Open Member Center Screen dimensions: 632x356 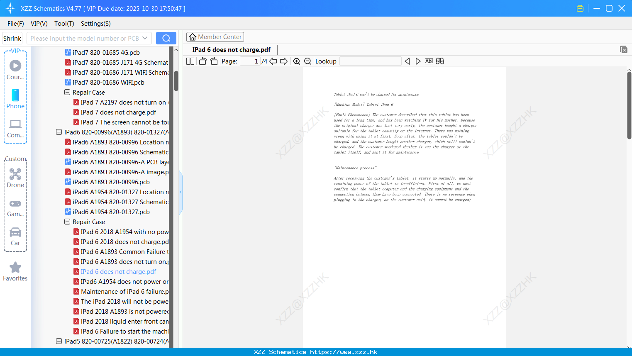(x=215, y=37)
